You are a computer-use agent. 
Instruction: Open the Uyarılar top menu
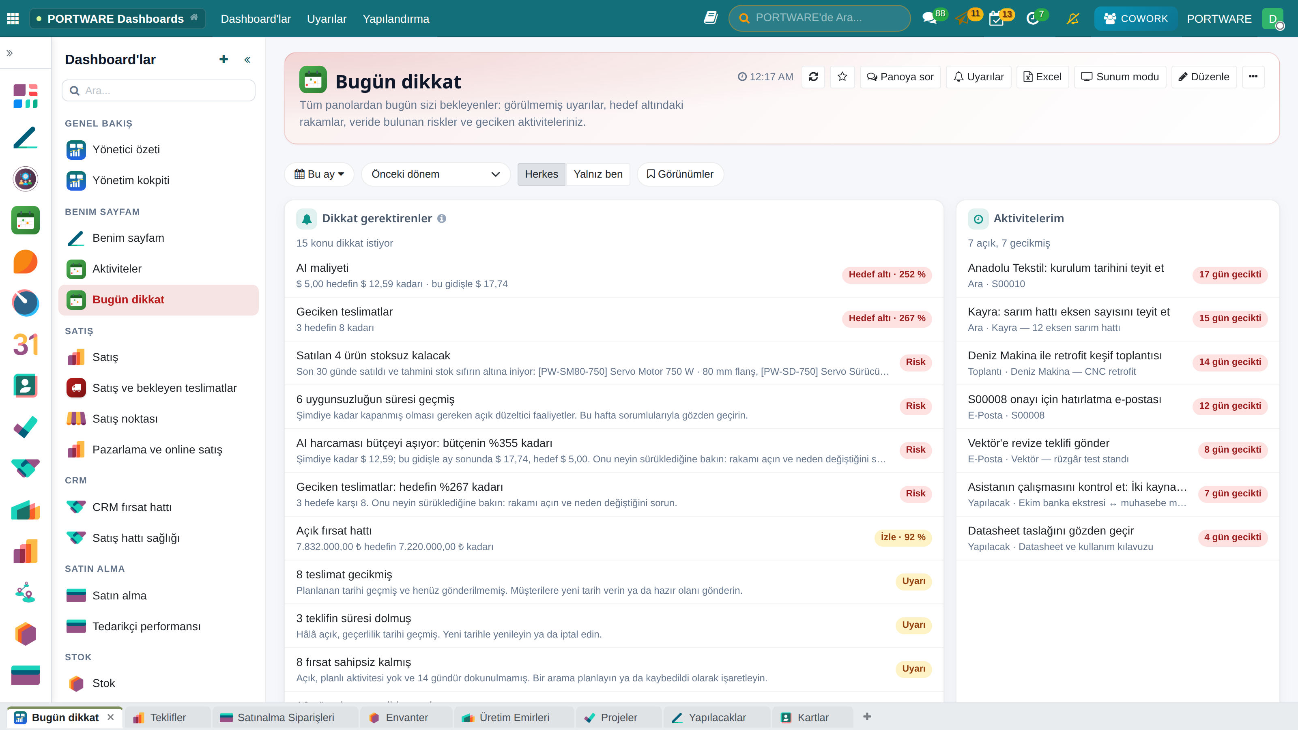pos(327,19)
